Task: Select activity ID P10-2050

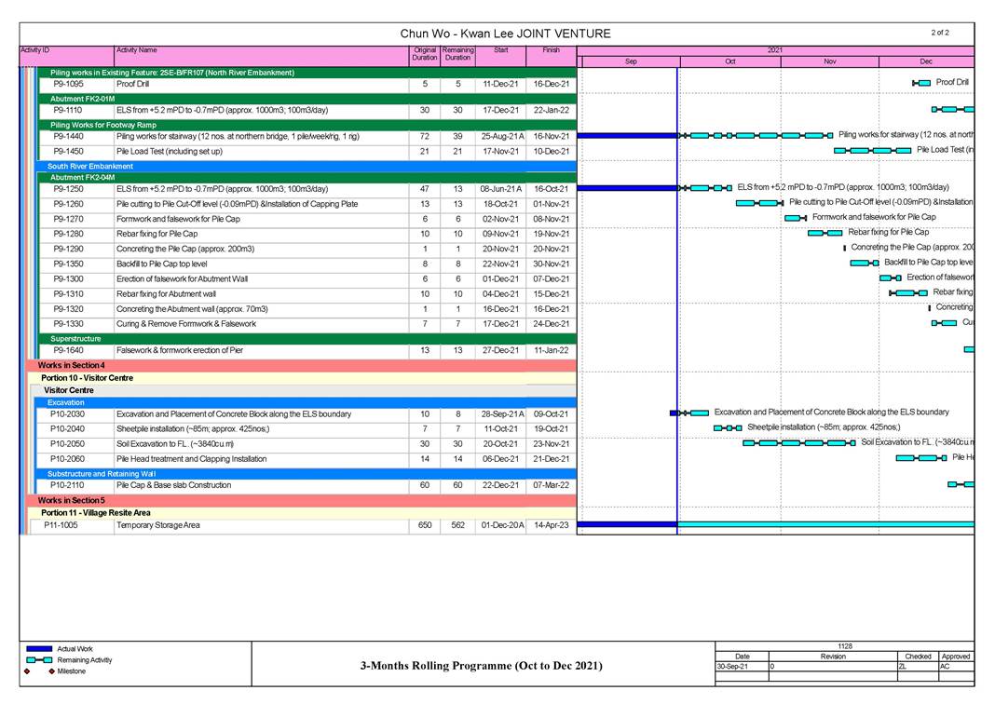Action: (67, 444)
